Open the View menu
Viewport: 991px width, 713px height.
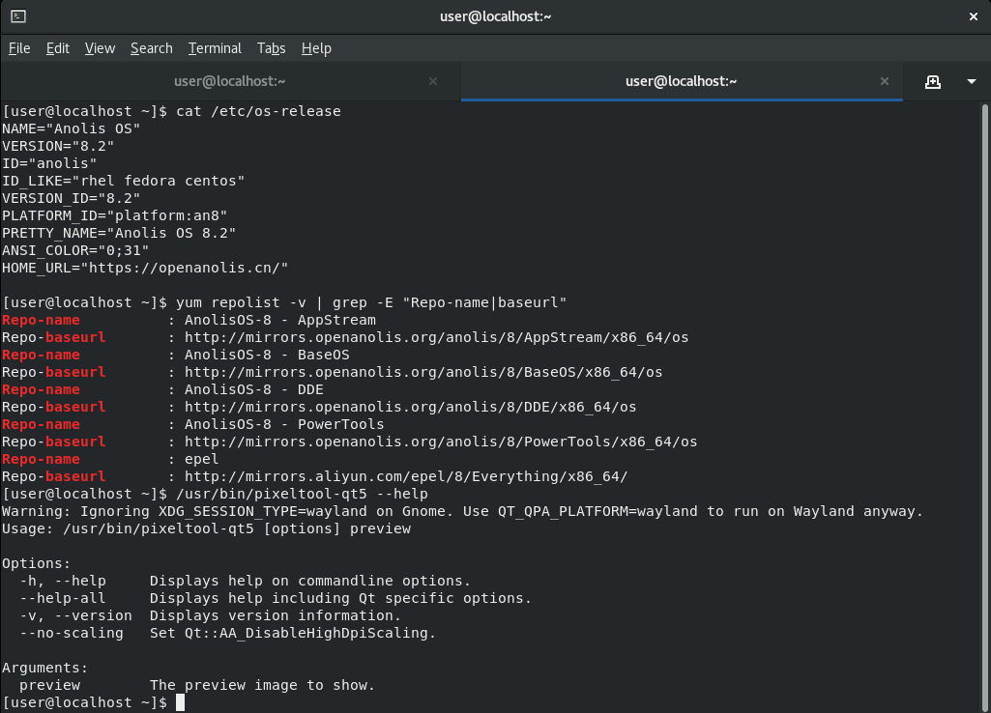click(100, 48)
